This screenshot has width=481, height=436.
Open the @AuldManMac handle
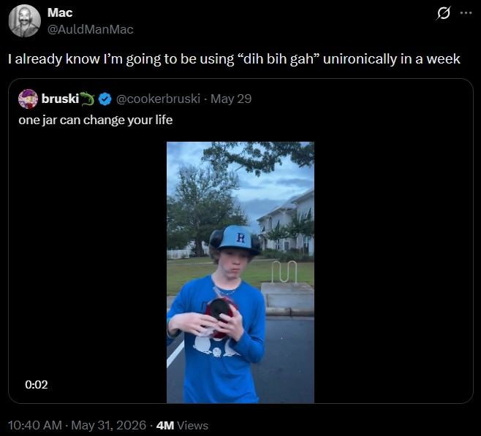coord(91,29)
